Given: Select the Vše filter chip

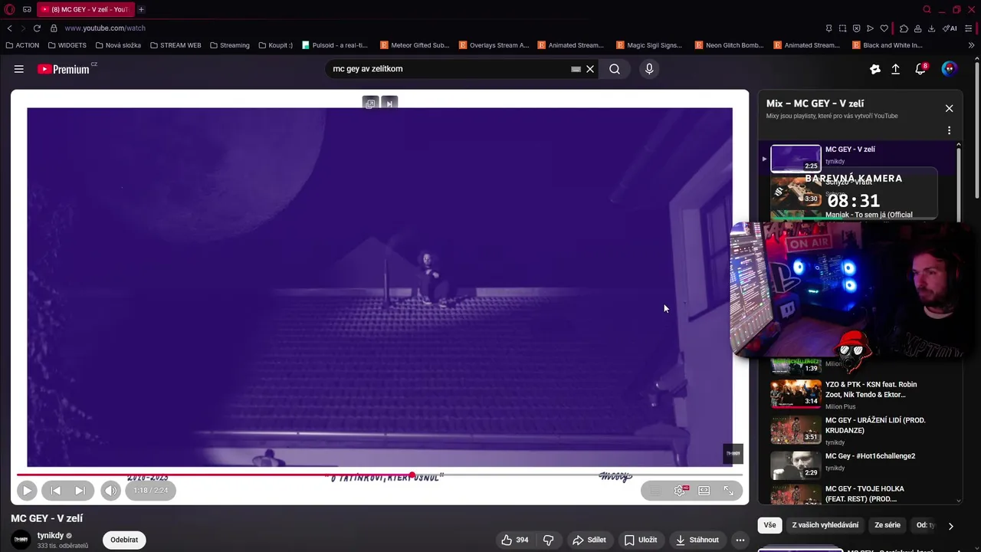Looking at the screenshot, I should pyautogui.click(x=769, y=525).
